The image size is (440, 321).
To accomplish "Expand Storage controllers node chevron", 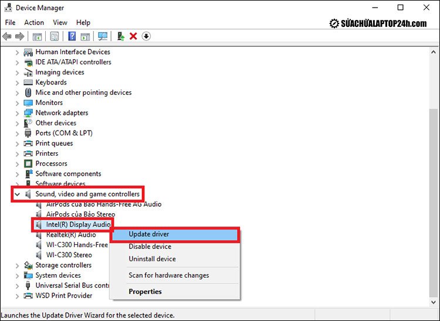I will click(17, 265).
